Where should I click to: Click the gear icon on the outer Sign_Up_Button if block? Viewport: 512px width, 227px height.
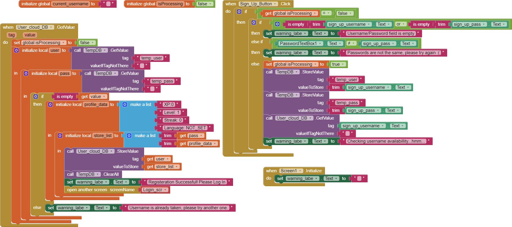click(x=239, y=12)
